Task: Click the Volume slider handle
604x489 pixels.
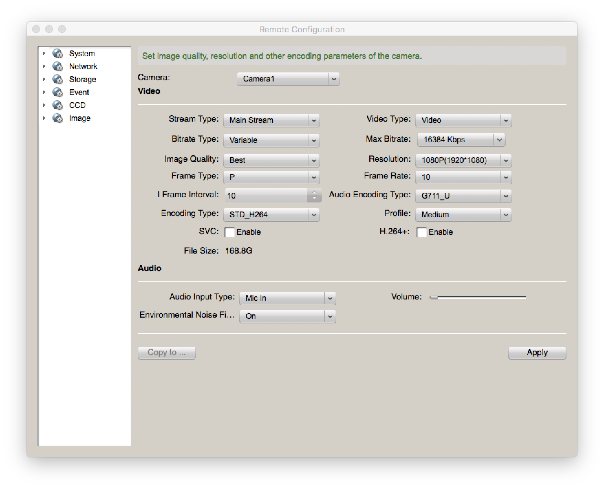Action: pyautogui.click(x=434, y=297)
